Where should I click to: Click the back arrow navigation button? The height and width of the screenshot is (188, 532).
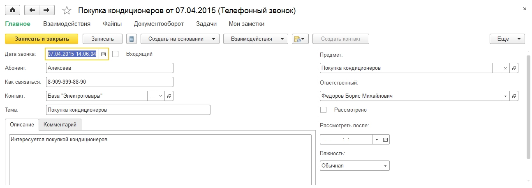[x=32, y=9]
